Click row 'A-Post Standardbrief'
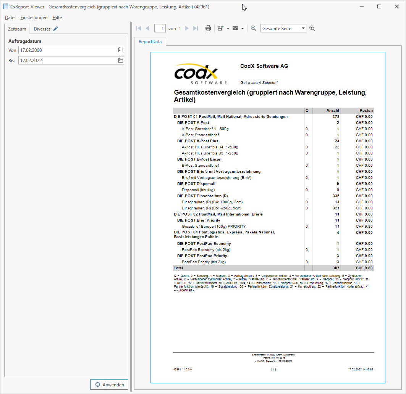Screen dimensions: 406x394 (273, 135)
